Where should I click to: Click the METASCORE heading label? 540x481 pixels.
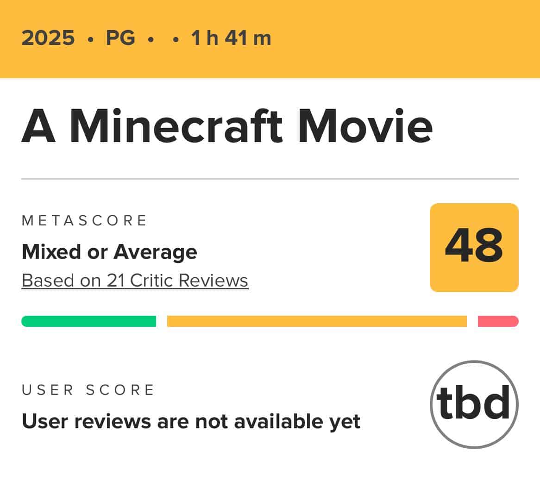(x=85, y=220)
